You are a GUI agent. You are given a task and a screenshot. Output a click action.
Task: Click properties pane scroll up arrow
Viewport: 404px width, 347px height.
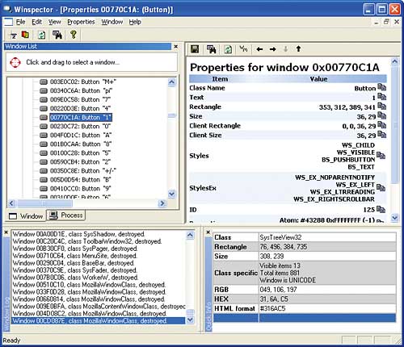[394, 61]
